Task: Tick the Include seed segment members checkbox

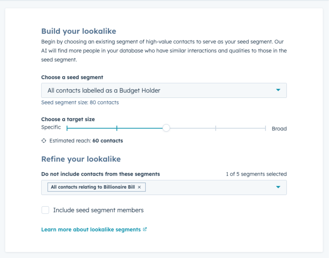Action: pos(45,210)
